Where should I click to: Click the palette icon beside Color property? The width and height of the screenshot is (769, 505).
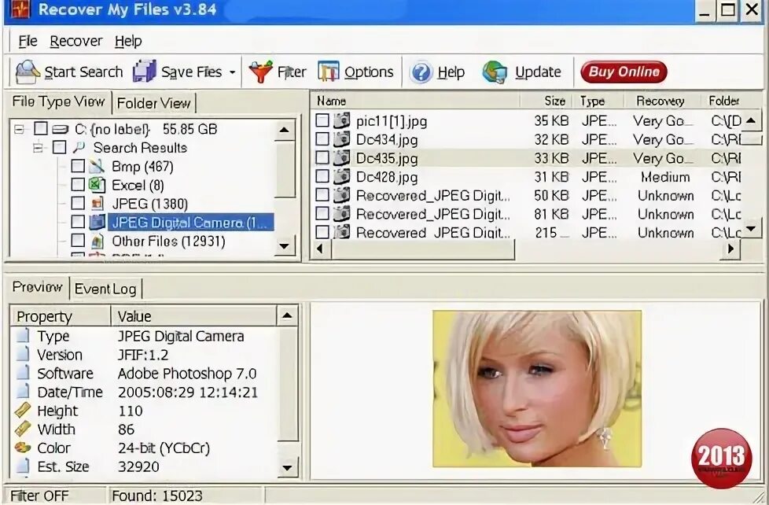click(x=23, y=448)
